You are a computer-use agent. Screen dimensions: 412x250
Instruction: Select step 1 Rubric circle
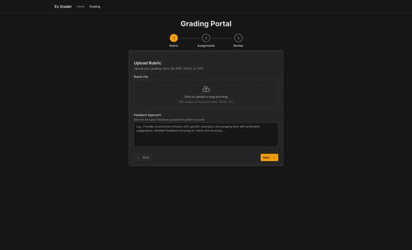tap(174, 38)
